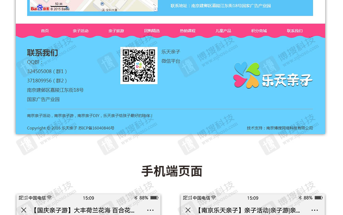Viewport: 343px width, 215px height.
Task: Open three-dot menu on 【南京乐天亲子】 page
Action: pyautogui.click(x=315, y=210)
